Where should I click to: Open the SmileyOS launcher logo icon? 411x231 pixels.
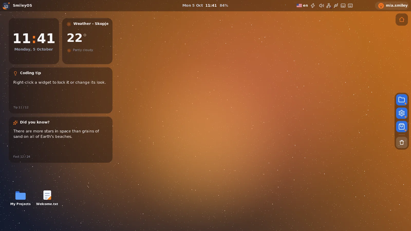coord(6,6)
